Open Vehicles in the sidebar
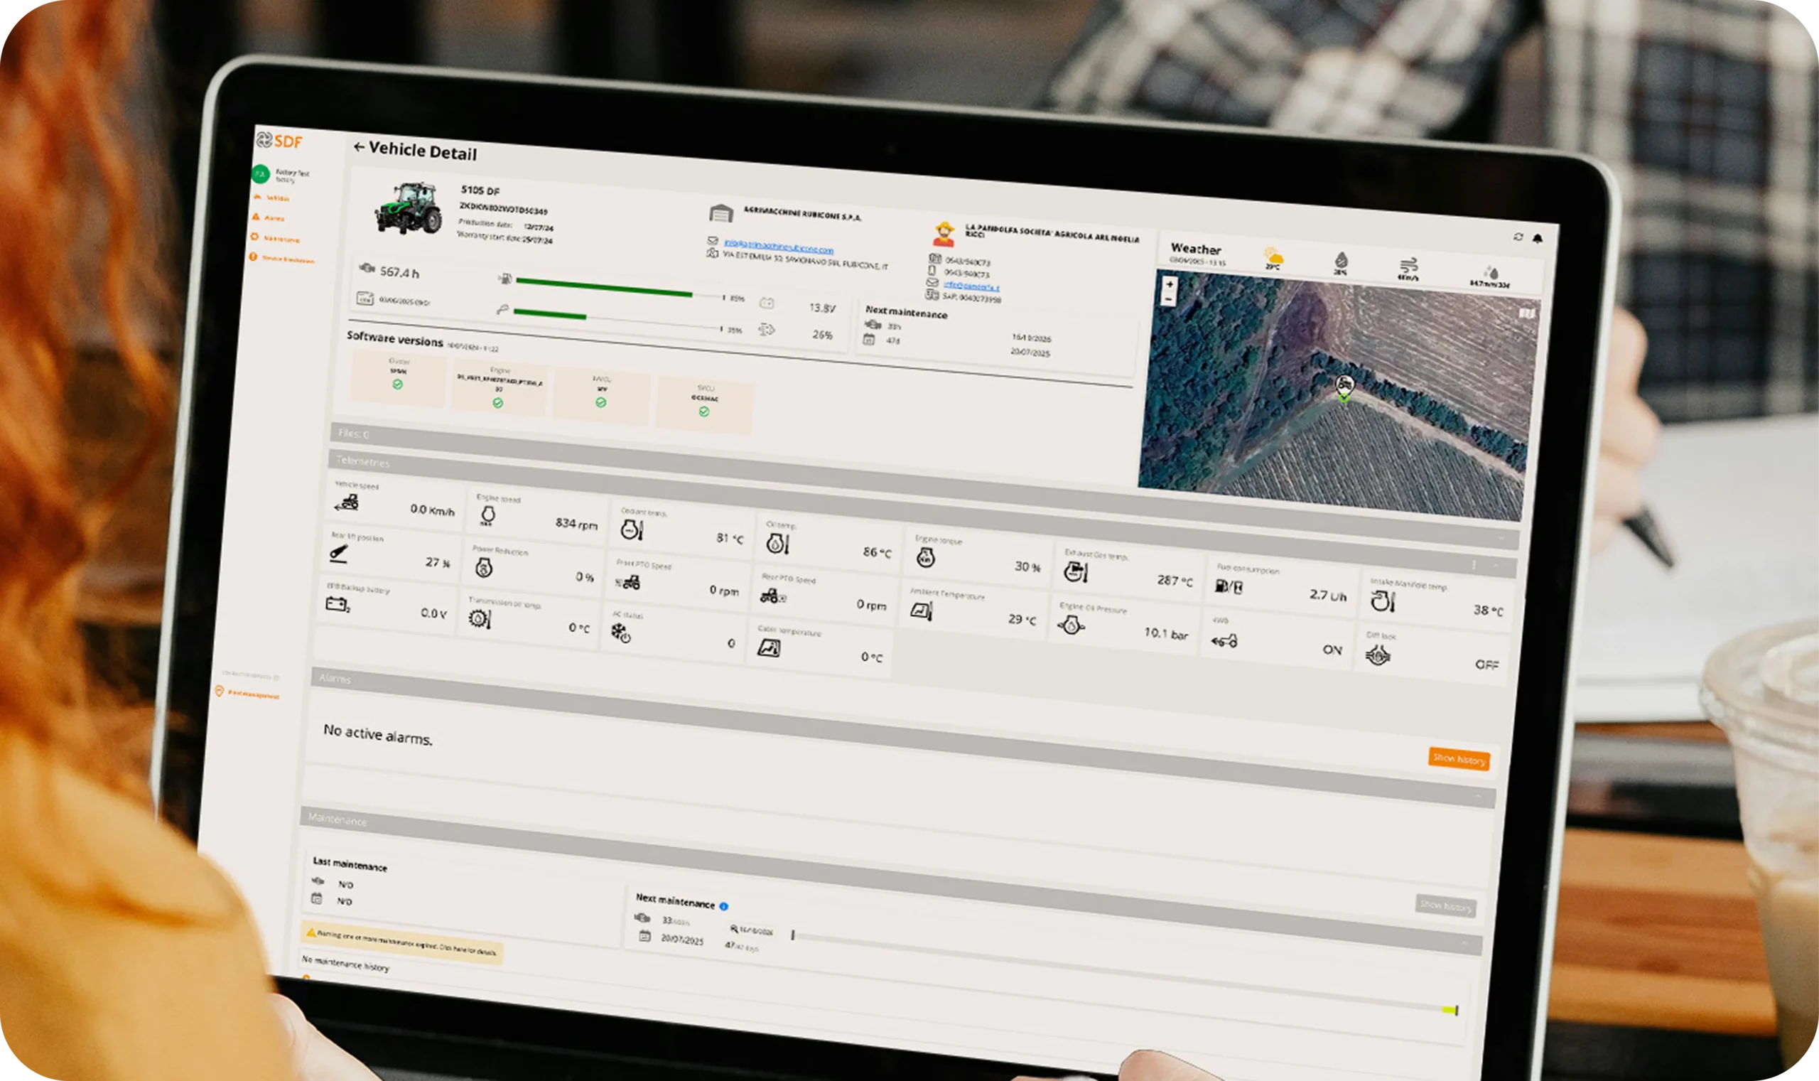1819x1081 pixels. (276, 198)
